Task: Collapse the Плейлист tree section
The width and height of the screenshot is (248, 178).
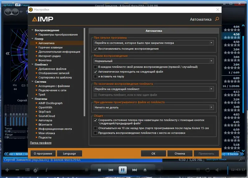Action: 33,64
